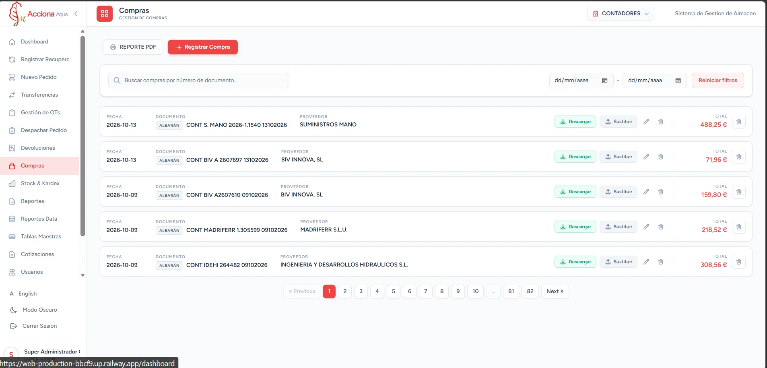Remove the 159,80 € purchase with outer trash button

[x=739, y=192]
